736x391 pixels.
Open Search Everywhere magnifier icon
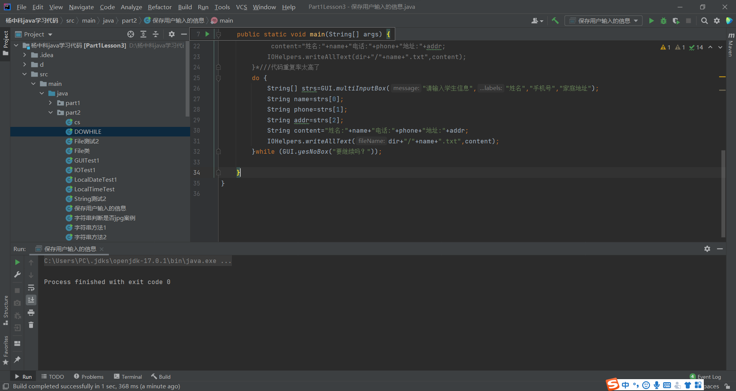pos(704,21)
